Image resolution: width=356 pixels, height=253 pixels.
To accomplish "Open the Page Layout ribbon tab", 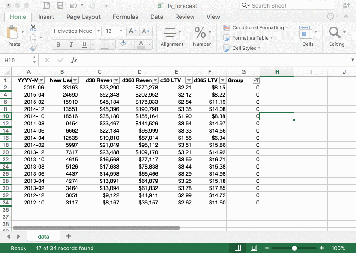I will coord(84,17).
